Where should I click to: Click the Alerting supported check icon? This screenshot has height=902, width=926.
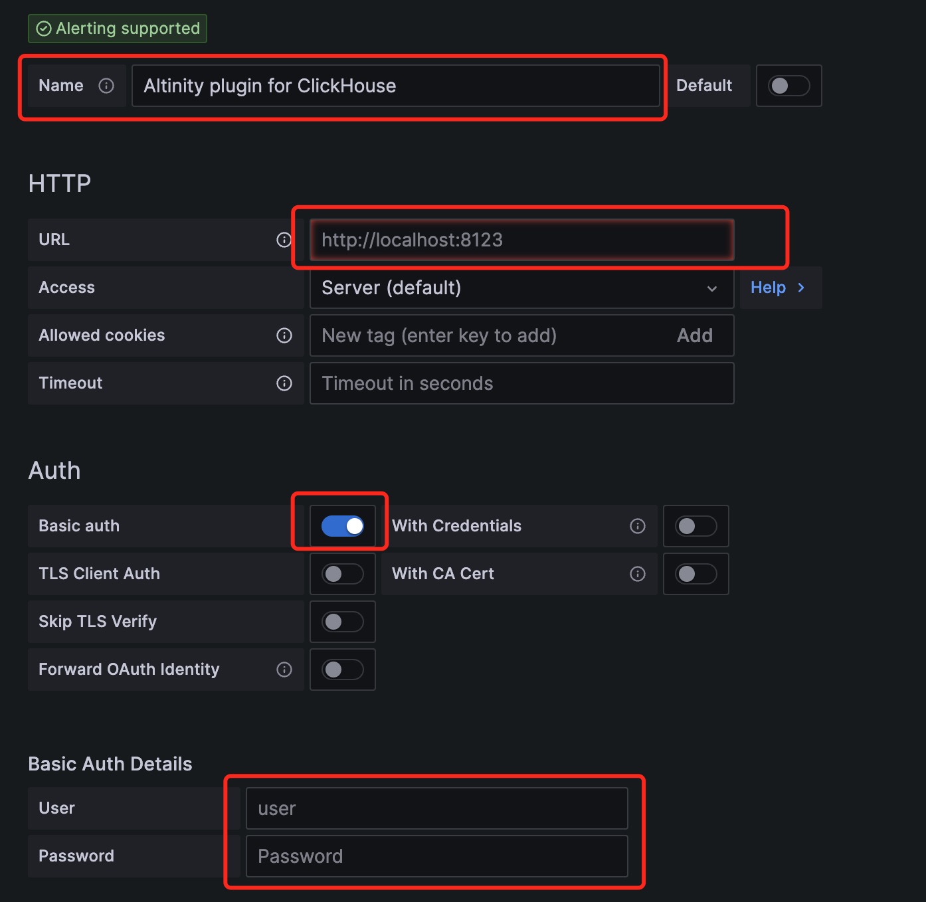(44, 29)
